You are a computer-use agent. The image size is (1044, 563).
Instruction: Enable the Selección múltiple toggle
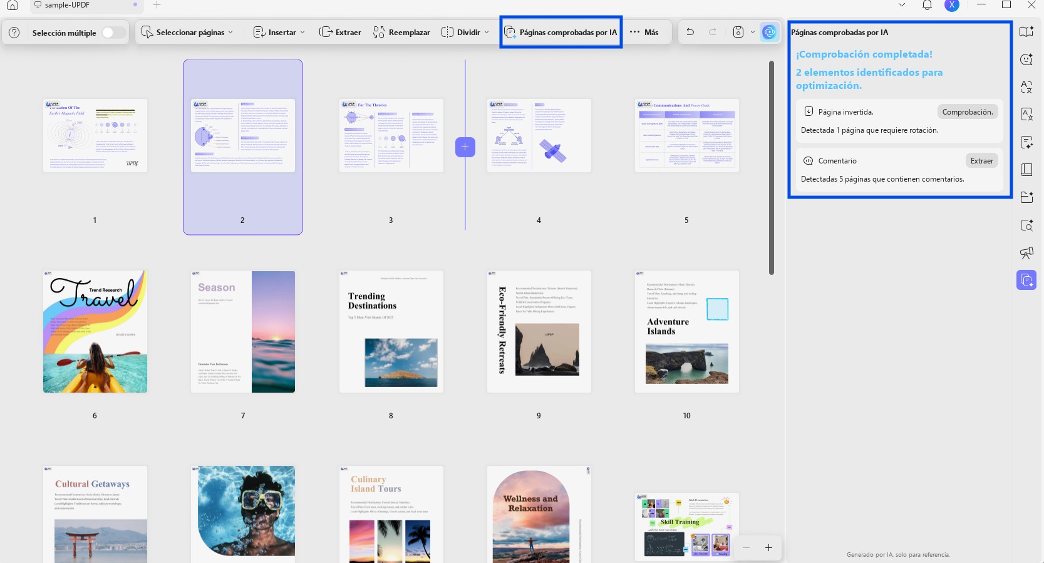tap(113, 33)
